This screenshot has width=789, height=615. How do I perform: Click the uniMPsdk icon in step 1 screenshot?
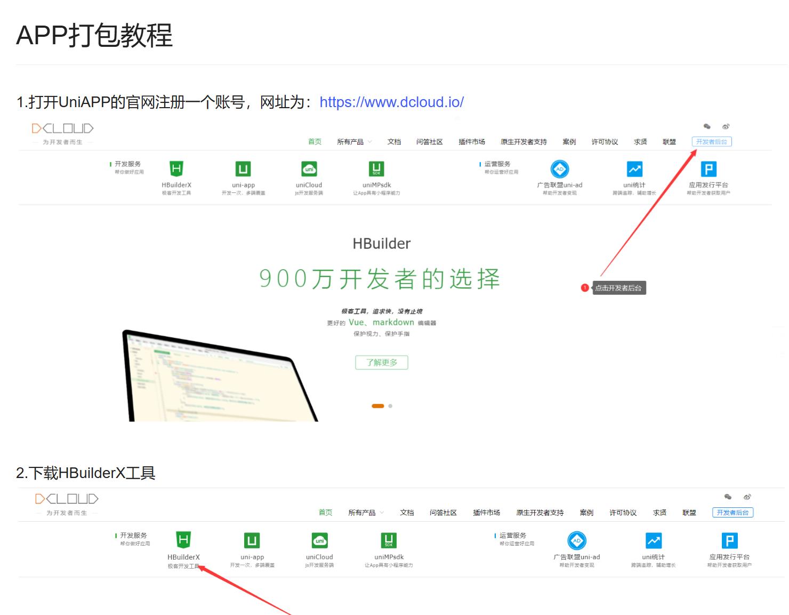[x=376, y=169]
